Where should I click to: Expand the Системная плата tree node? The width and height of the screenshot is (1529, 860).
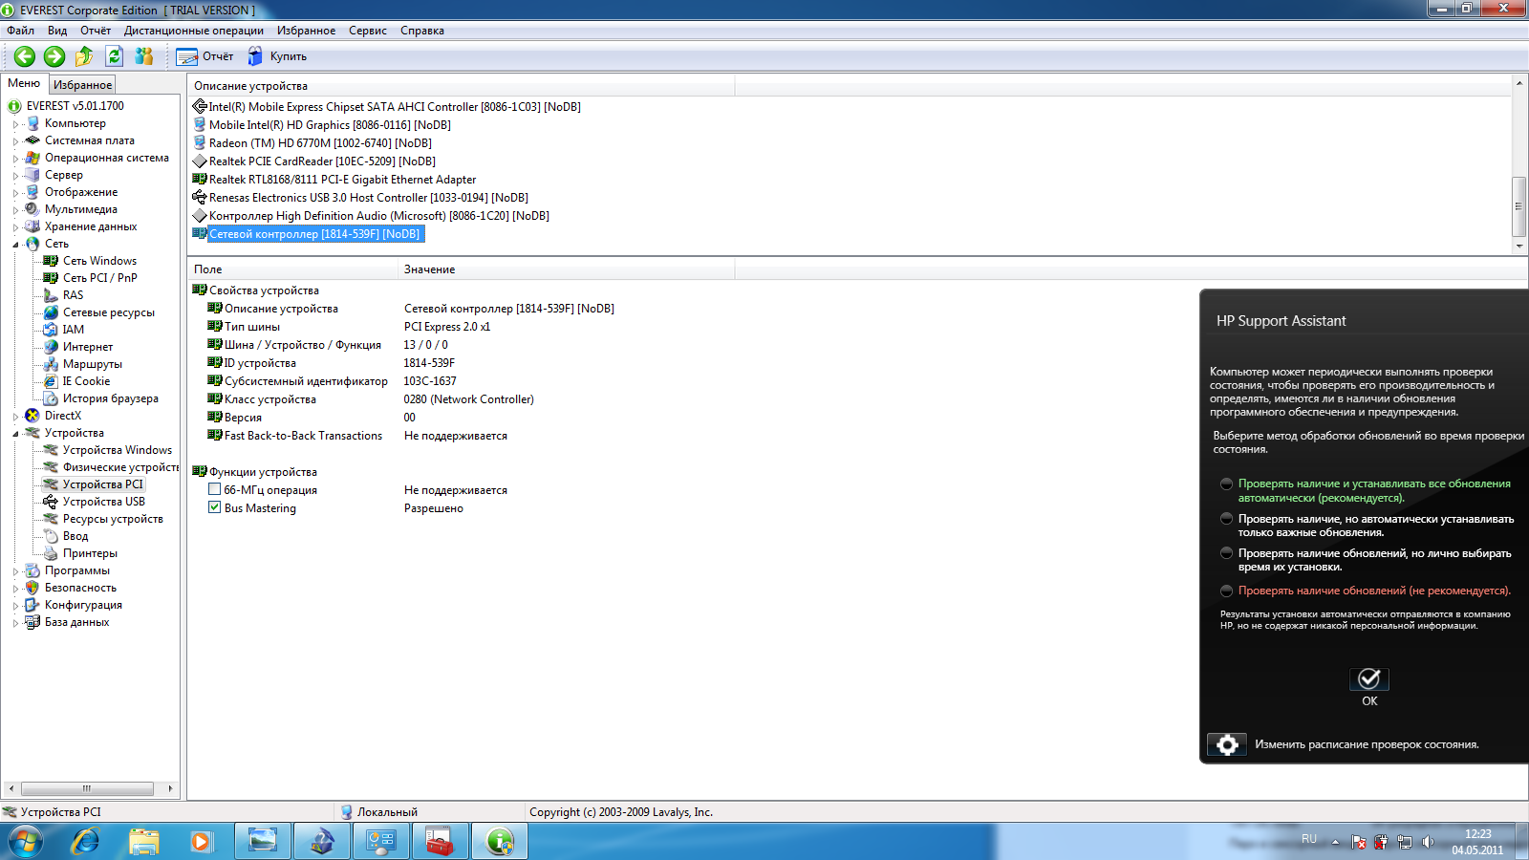(16, 141)
